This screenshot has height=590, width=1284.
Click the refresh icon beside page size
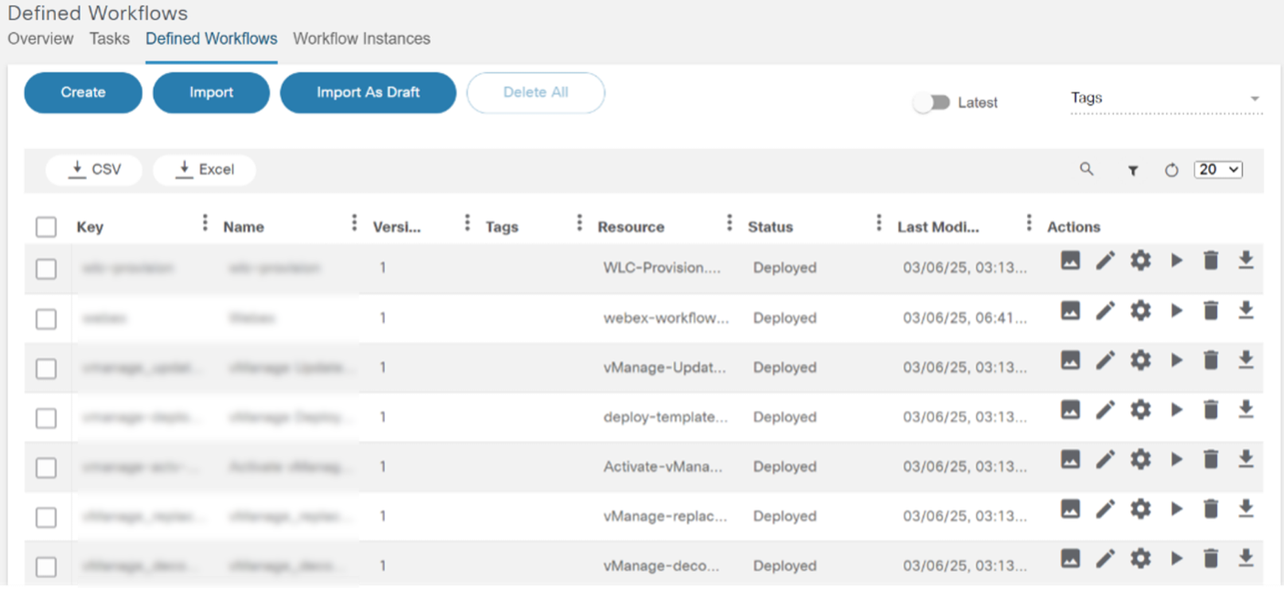[1172, 170]
